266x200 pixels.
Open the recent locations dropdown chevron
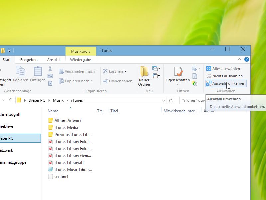[x=3, y=100]
